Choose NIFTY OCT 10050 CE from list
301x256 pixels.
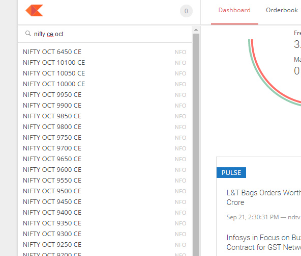(105, 73)
